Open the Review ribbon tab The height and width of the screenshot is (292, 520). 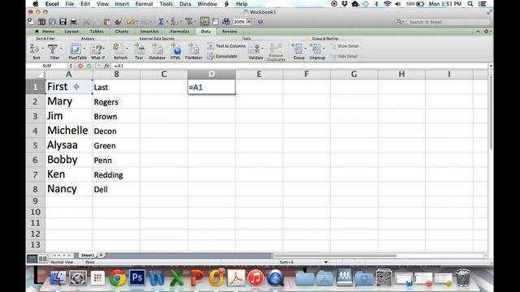tap(229, 31)
